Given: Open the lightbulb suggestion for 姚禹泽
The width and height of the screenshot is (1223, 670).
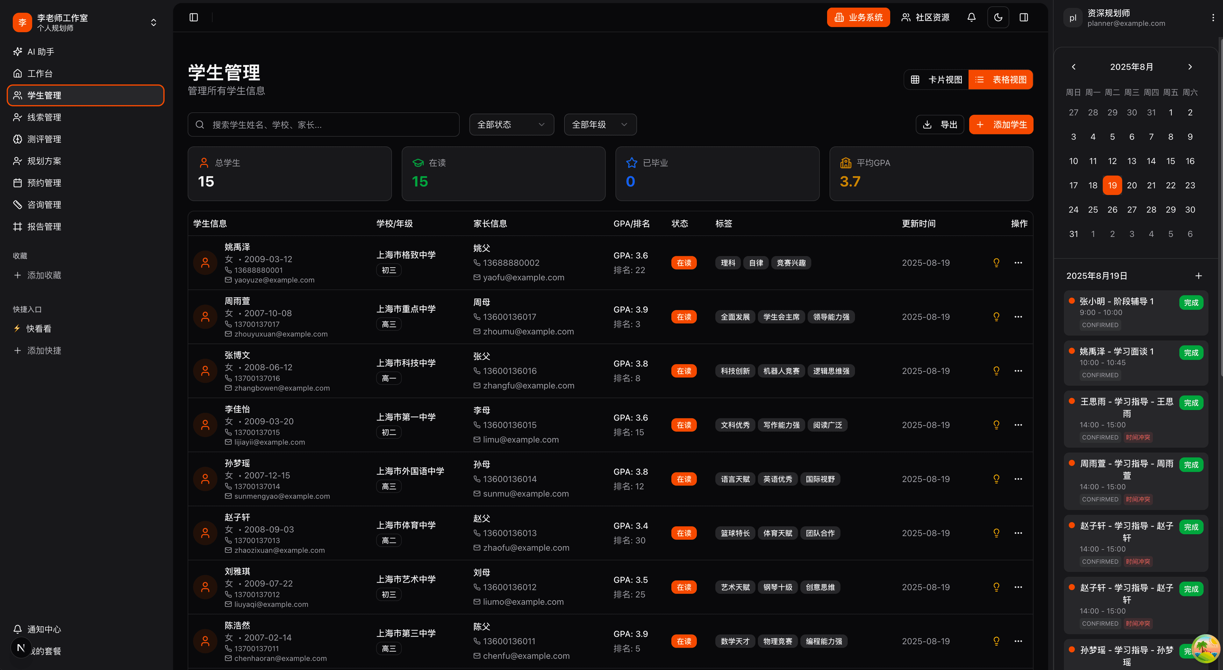Looking at the screenshot, I should [996, 262].
